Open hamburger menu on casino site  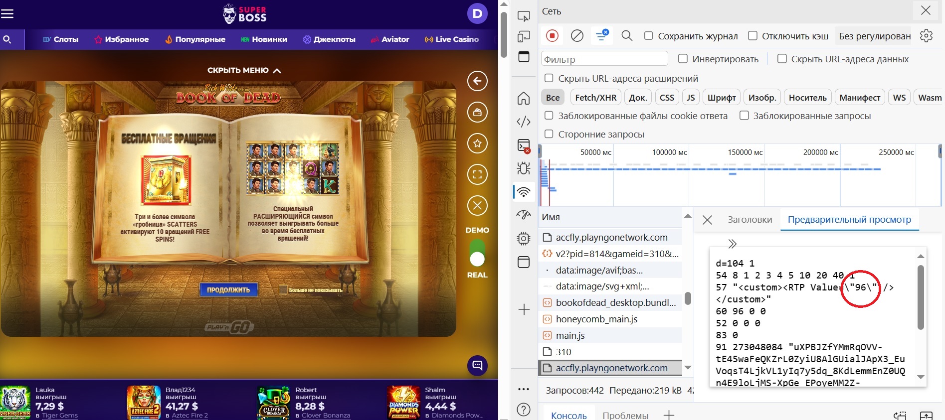[x=7, y=13]
